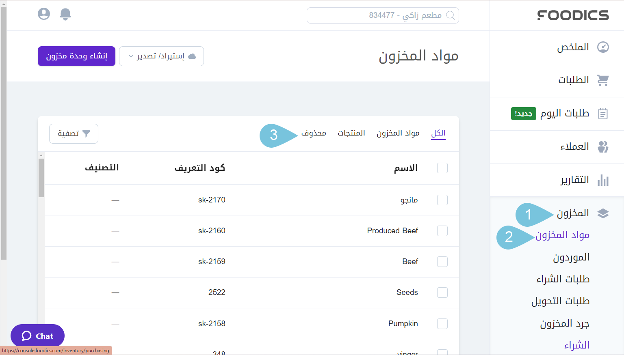This screenshot has height=355, width=624.
Task: Tick the select-all checkbox in table header
Action: (x=442, y=168)
